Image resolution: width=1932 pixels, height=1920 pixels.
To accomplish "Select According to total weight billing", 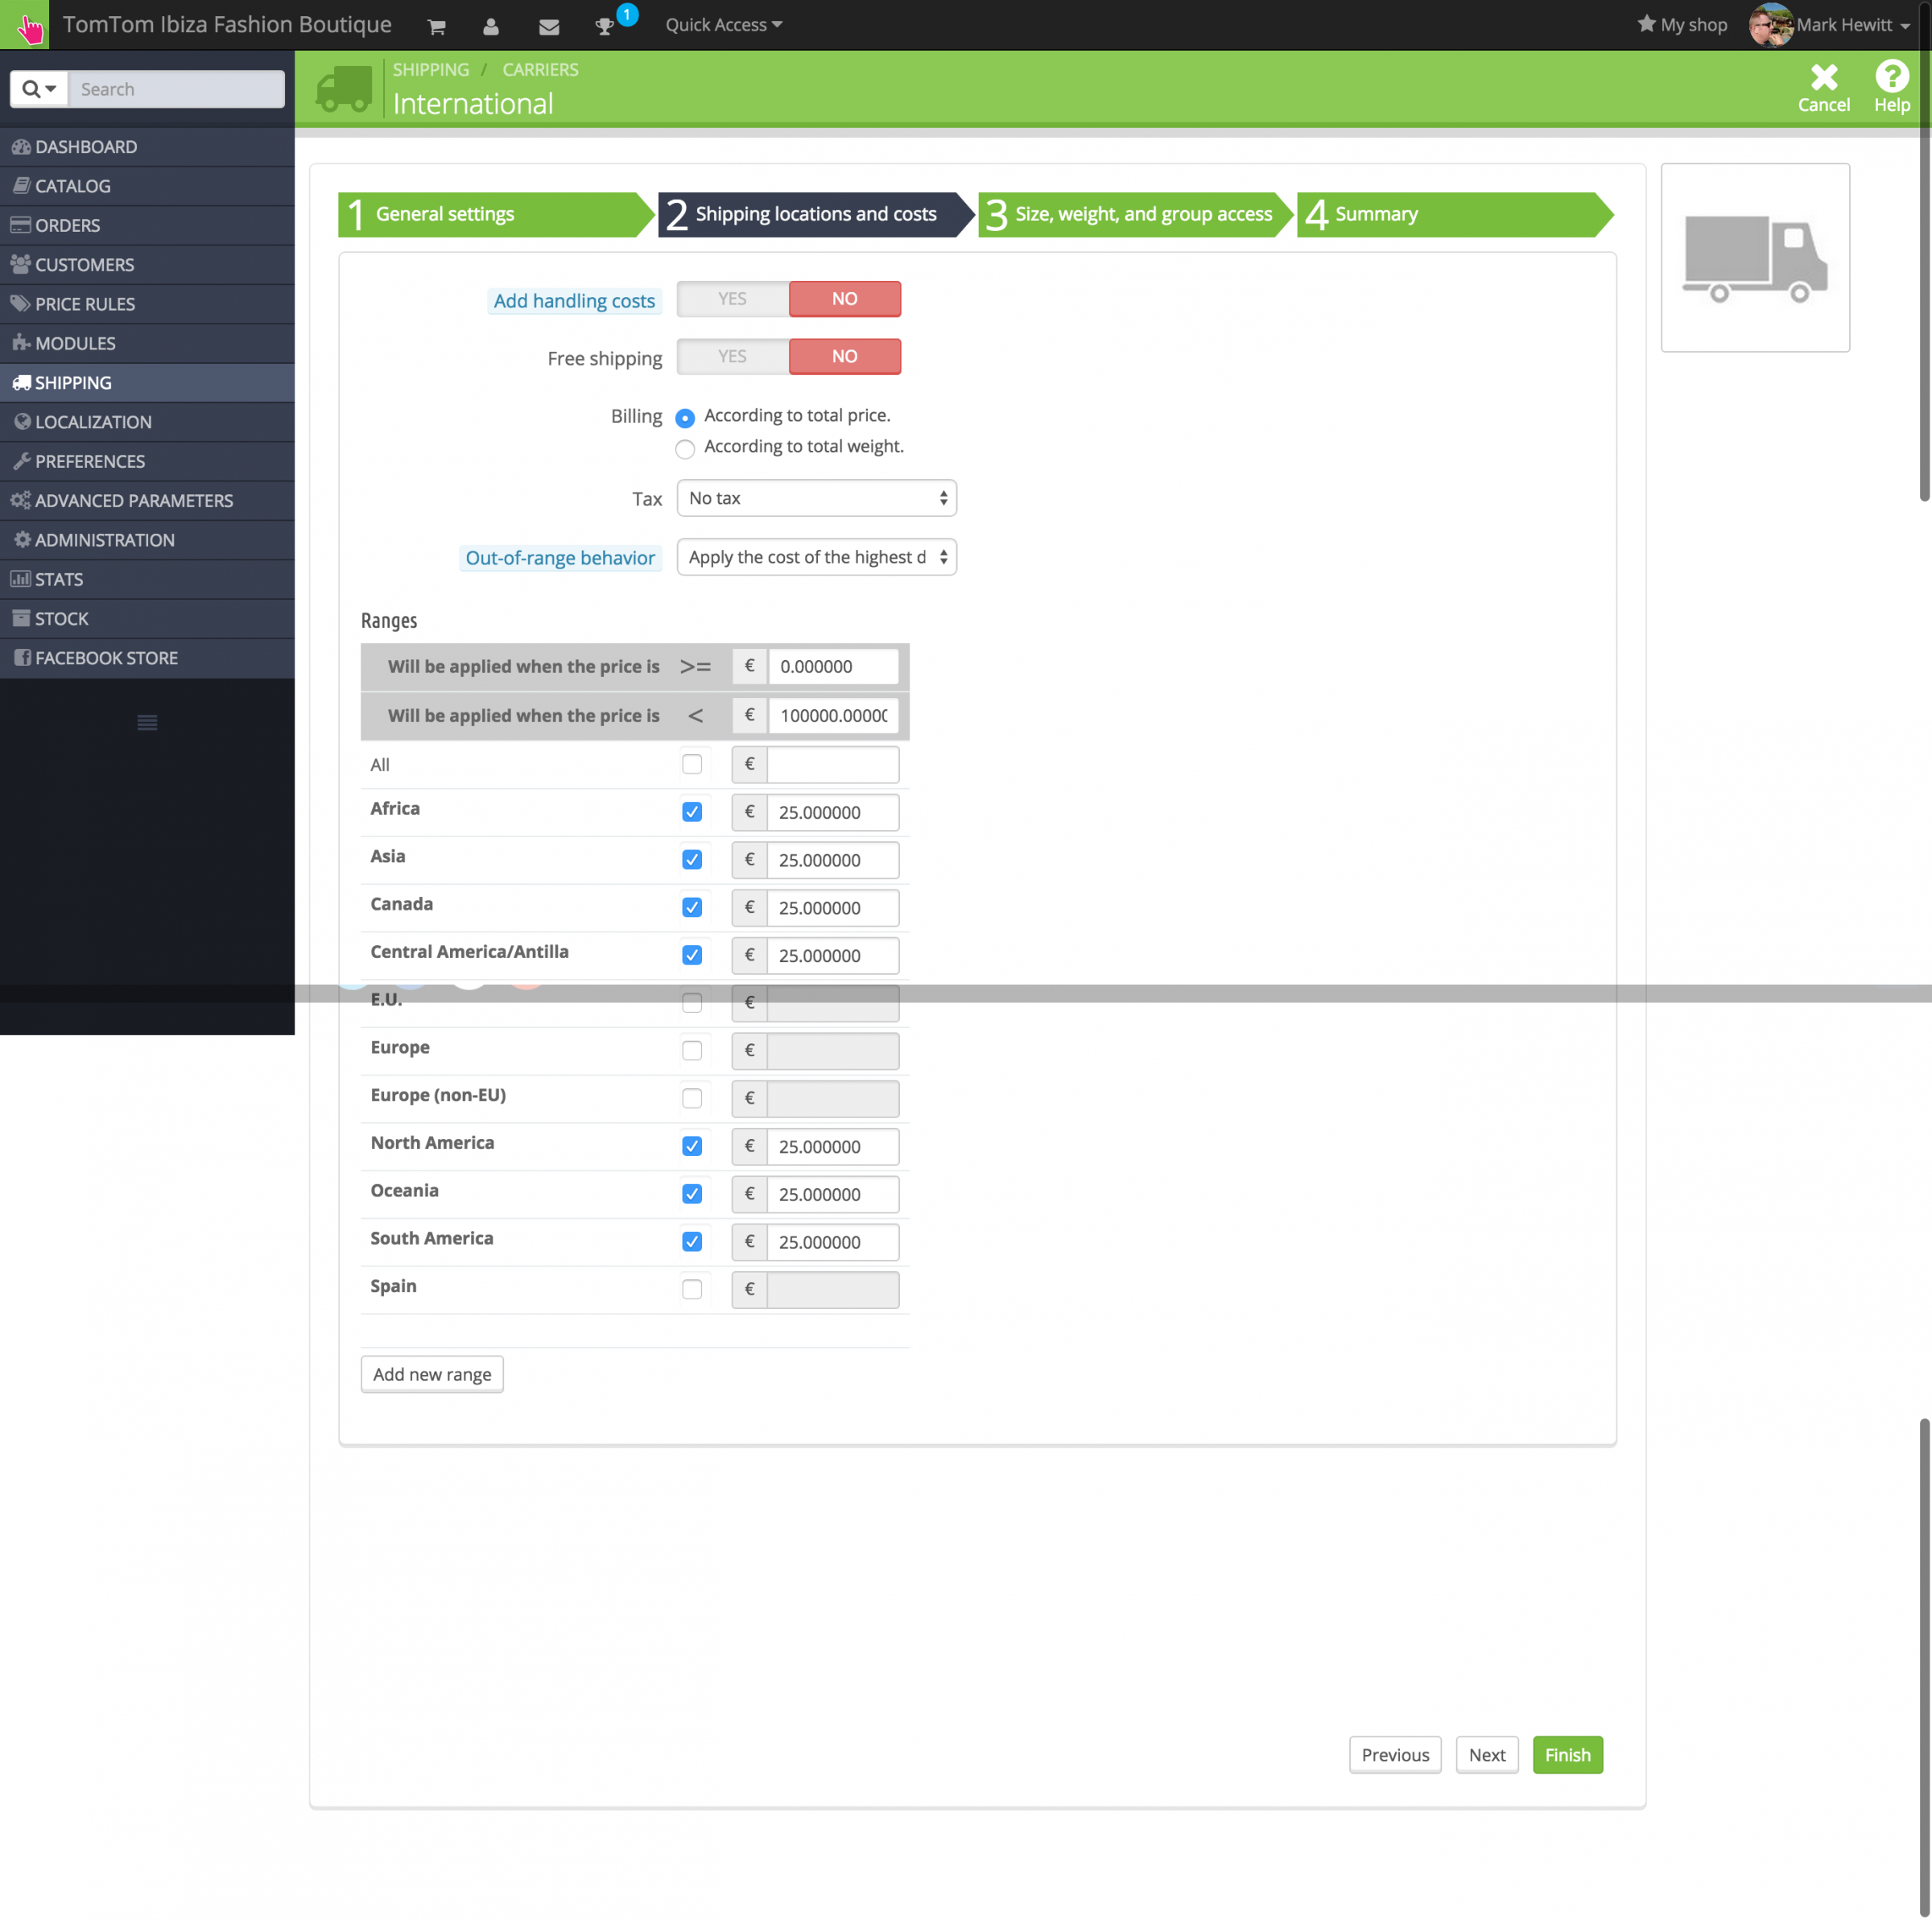I will (x=685, y=448).
